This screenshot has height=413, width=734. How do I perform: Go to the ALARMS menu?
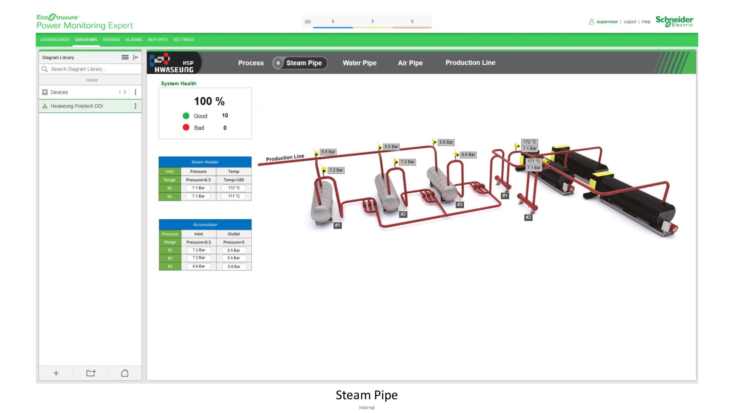pos(134,40)
